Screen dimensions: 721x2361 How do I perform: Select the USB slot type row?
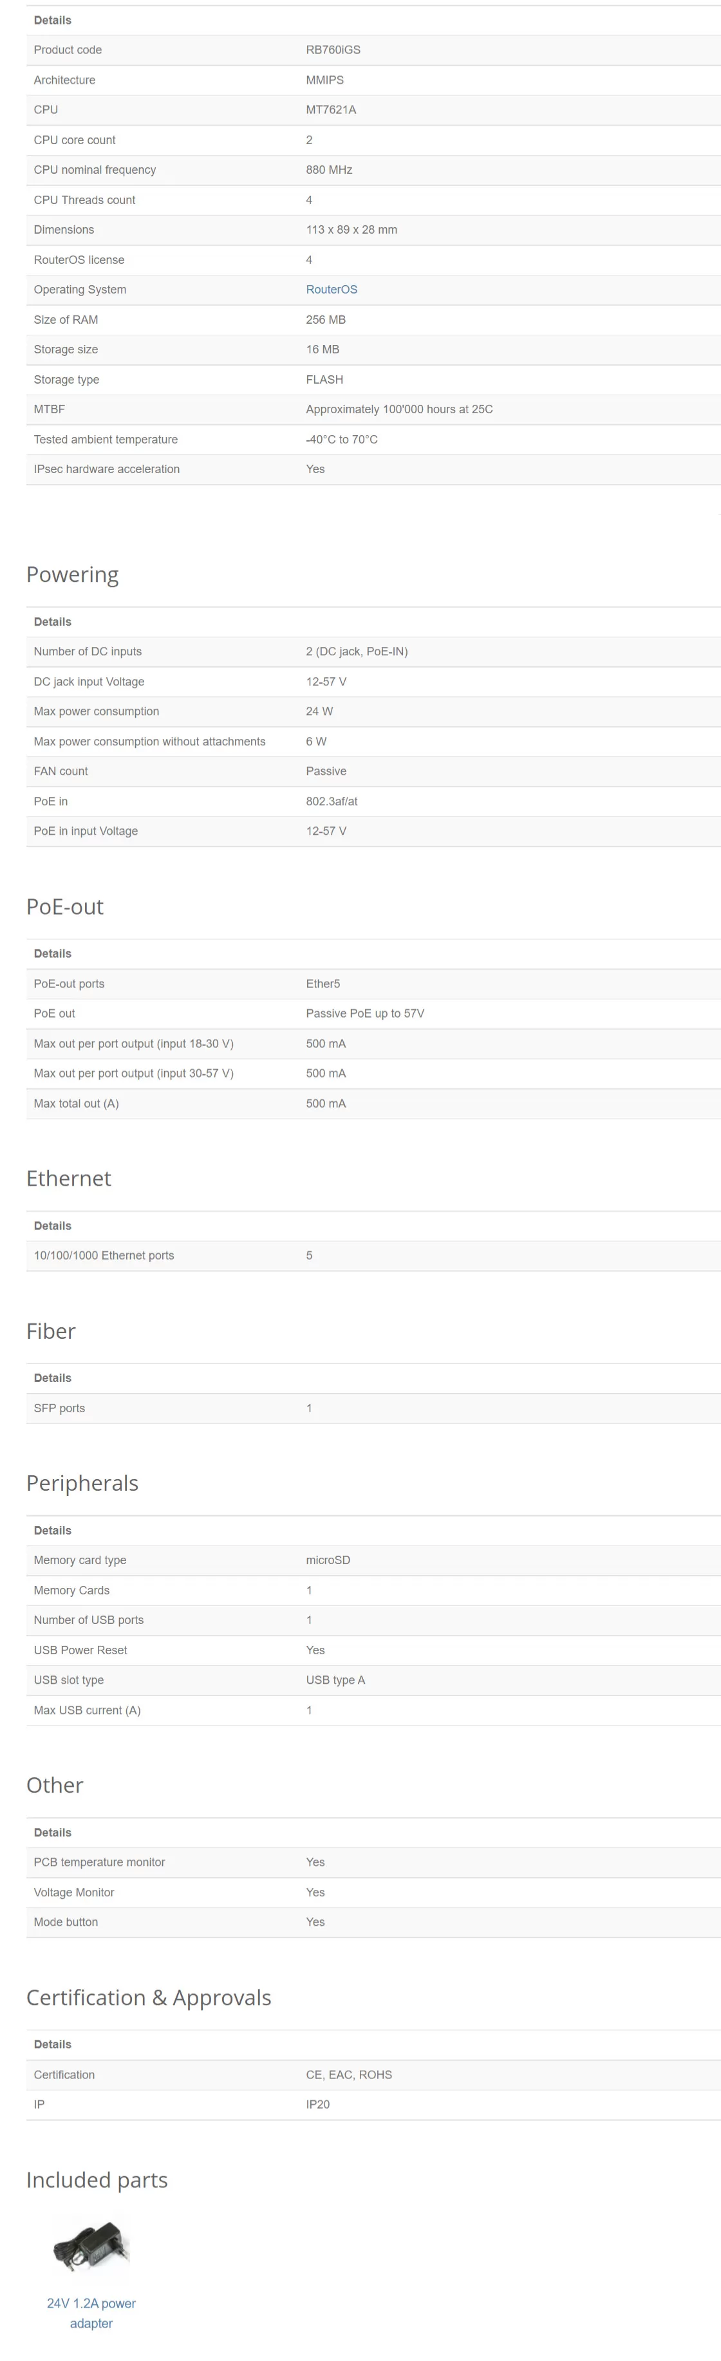[373, 1680]
